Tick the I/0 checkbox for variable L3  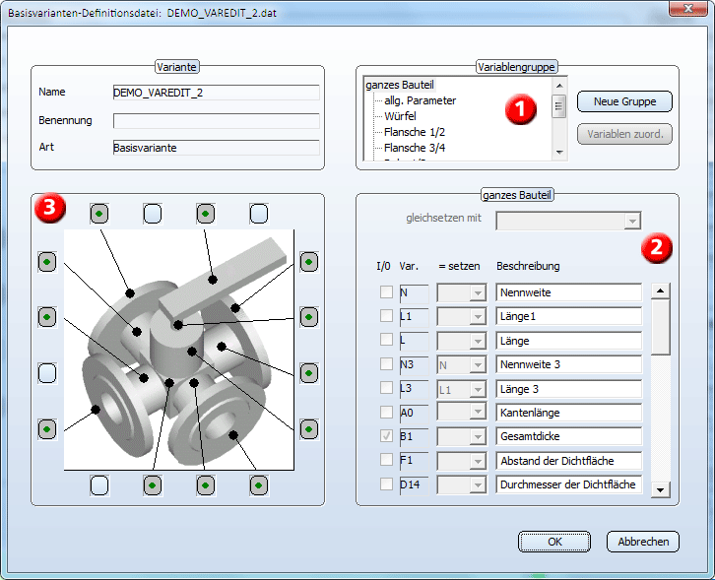pyautogui.click(x=387, y=389)
